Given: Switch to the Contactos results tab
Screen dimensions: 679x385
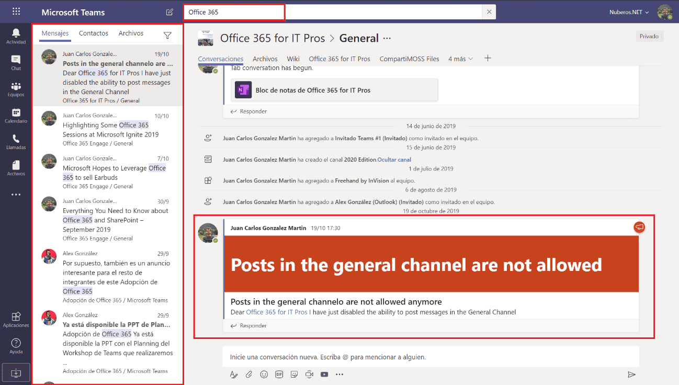Looking at the screenshot, I should click(x=94, y=33).
